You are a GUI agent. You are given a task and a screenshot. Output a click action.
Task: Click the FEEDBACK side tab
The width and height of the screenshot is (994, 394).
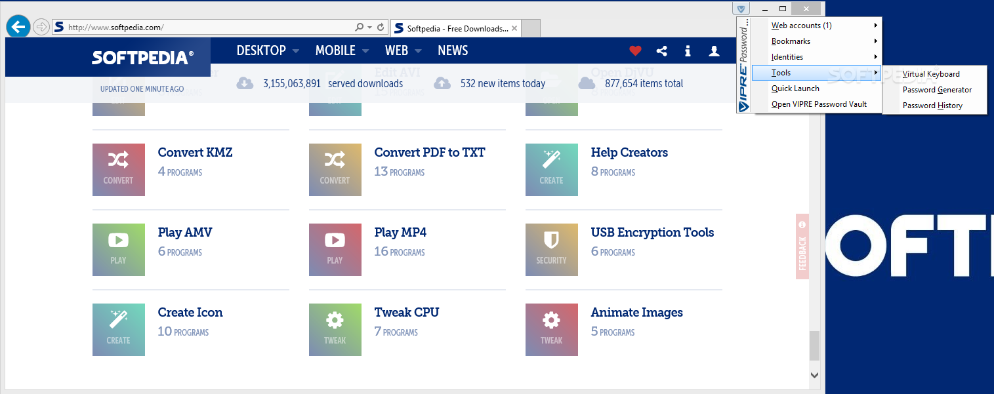[x=802, y=246]
